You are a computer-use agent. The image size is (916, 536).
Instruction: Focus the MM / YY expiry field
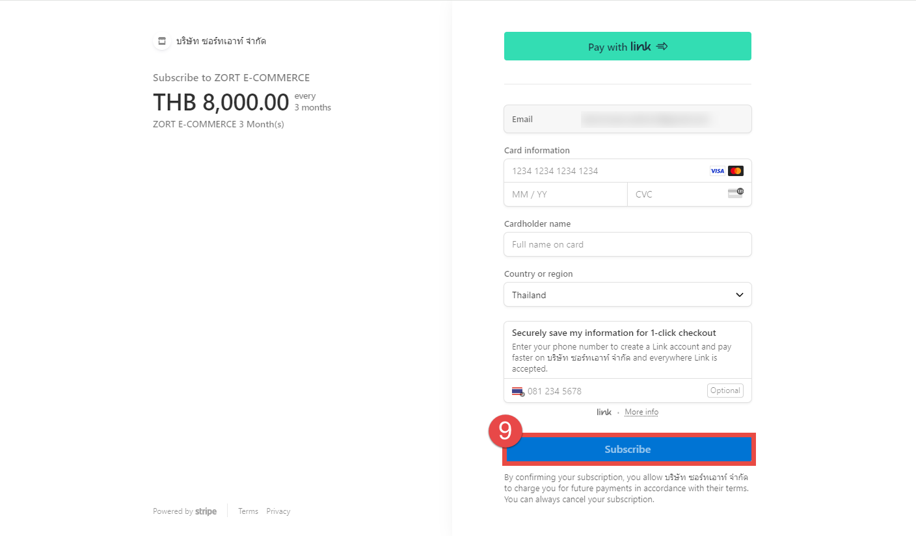(x=566, y=194)
